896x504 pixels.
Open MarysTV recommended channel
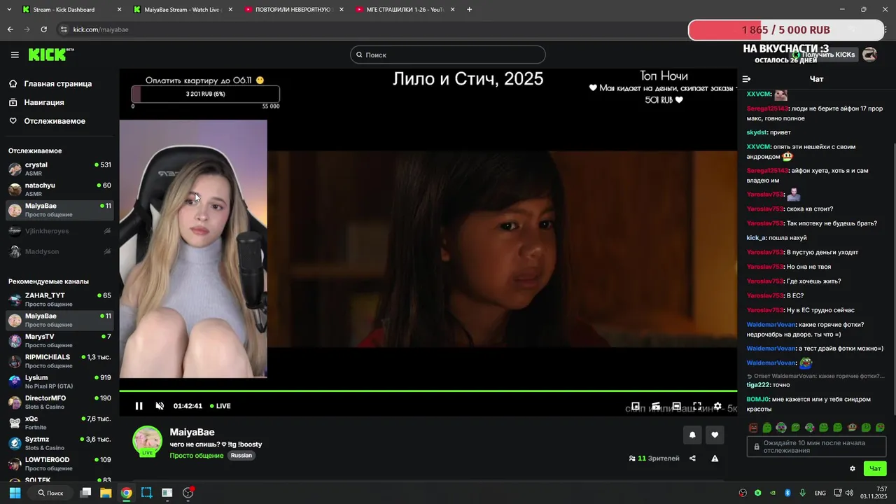[59, 341]
